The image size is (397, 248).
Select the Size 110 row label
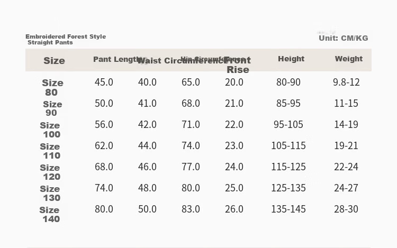click(x=50, y=151)
